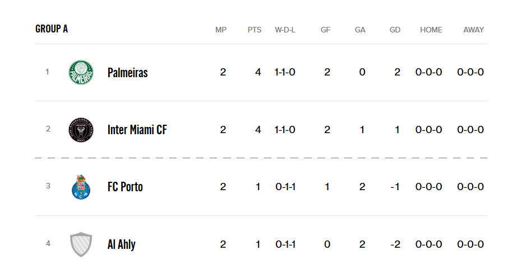This screenshot has width=522, height=269.
Task: Click the MP column header
Action: 221,30
